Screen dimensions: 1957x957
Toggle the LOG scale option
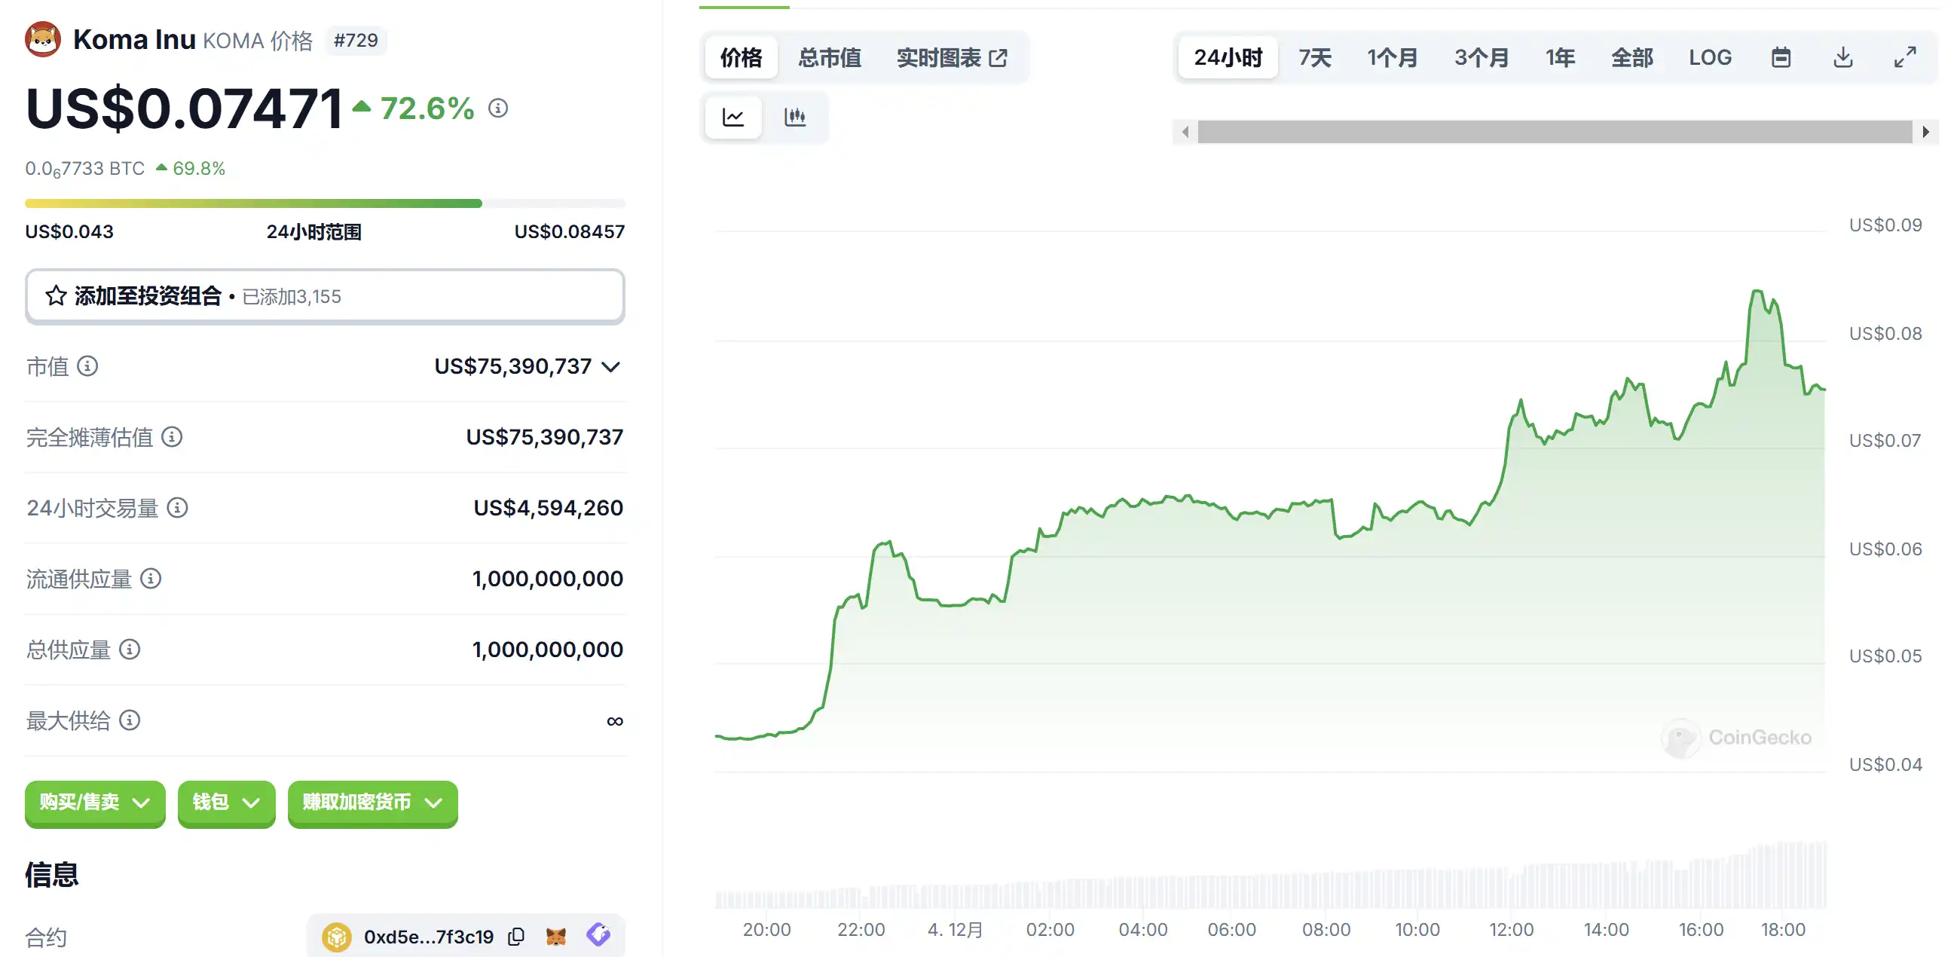pyautogui.click(x=1710, y=58)
